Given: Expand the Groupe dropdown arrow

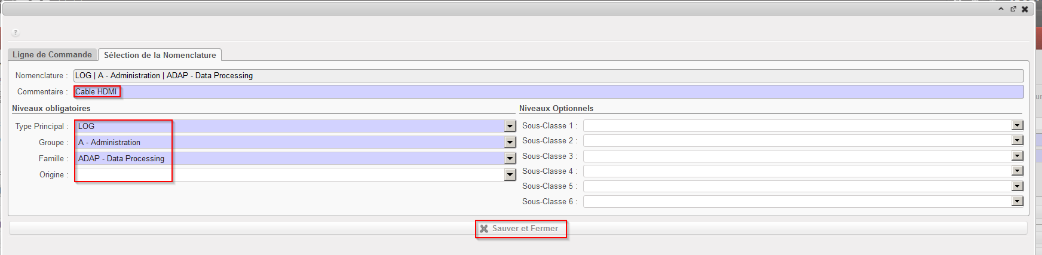Looking at the screenshot, I should 510,142.
